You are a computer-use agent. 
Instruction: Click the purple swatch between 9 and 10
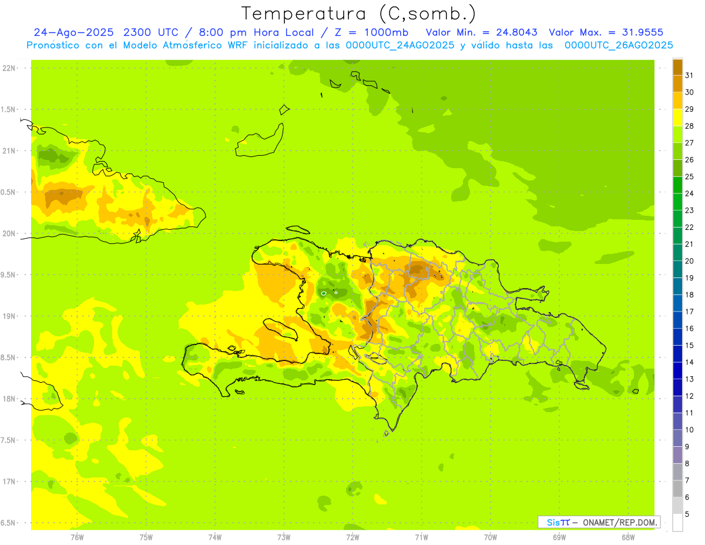tap(677, 438)
